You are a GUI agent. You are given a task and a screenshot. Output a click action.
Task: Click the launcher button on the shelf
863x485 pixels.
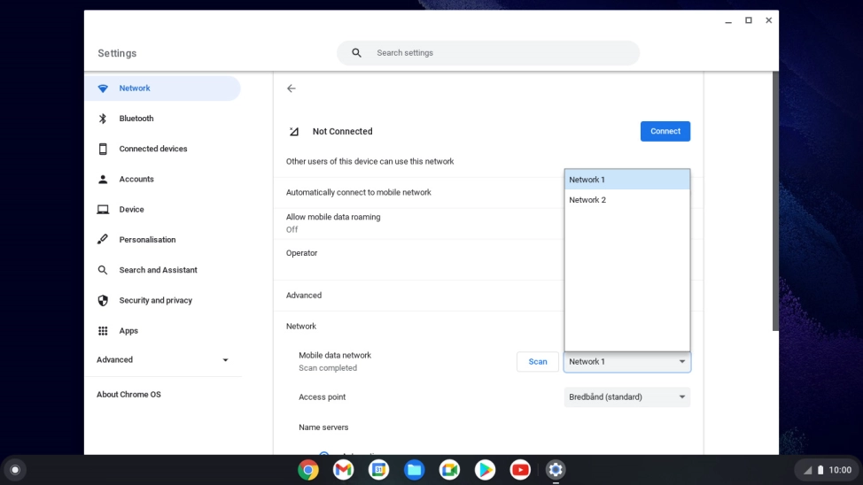pyautogui.click(x=15, y=470)
